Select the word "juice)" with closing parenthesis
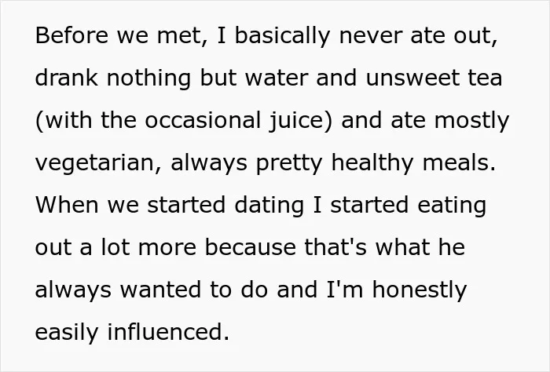This screenshot has width=550, height=372. 300,122
